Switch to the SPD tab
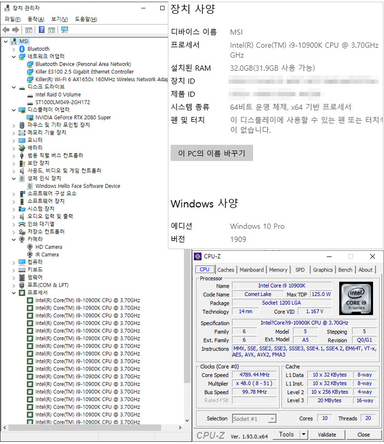This screenshot has width=384, height=444. [300, 270]
